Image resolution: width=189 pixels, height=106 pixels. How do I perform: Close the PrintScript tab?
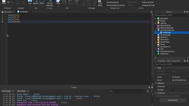tap(29, 12)
